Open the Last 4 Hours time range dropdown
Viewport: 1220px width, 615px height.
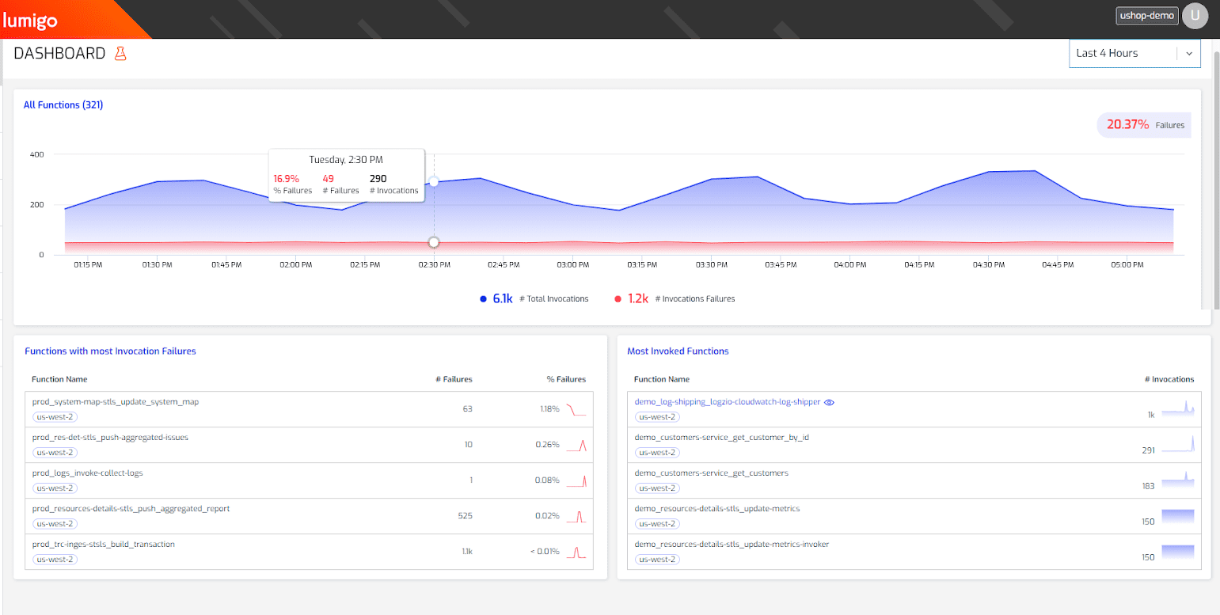click(1134, 53)
